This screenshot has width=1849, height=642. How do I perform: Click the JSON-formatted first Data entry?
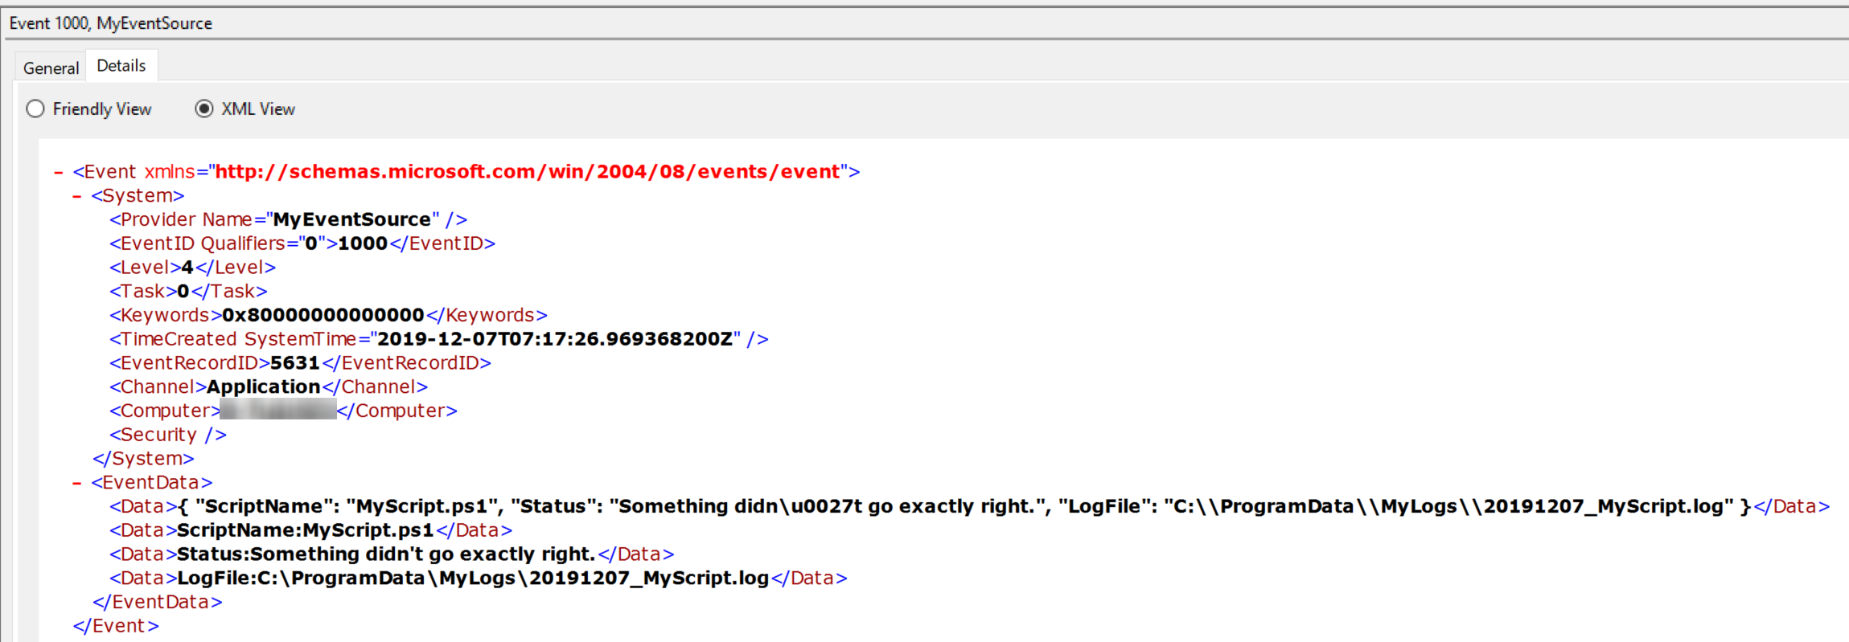pos(963,507)
